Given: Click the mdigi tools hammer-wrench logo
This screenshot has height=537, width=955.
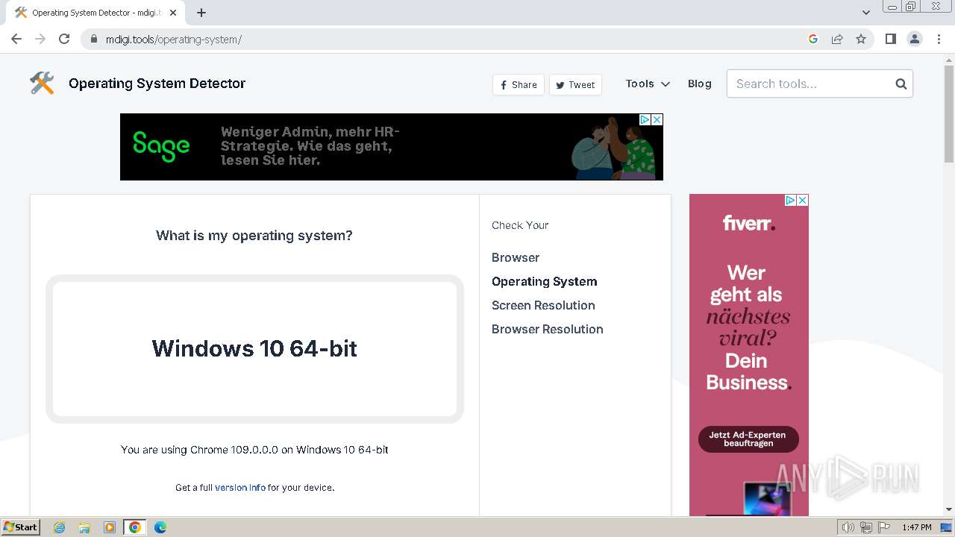Looking at the screenshot, I should [x=42, y=83].
